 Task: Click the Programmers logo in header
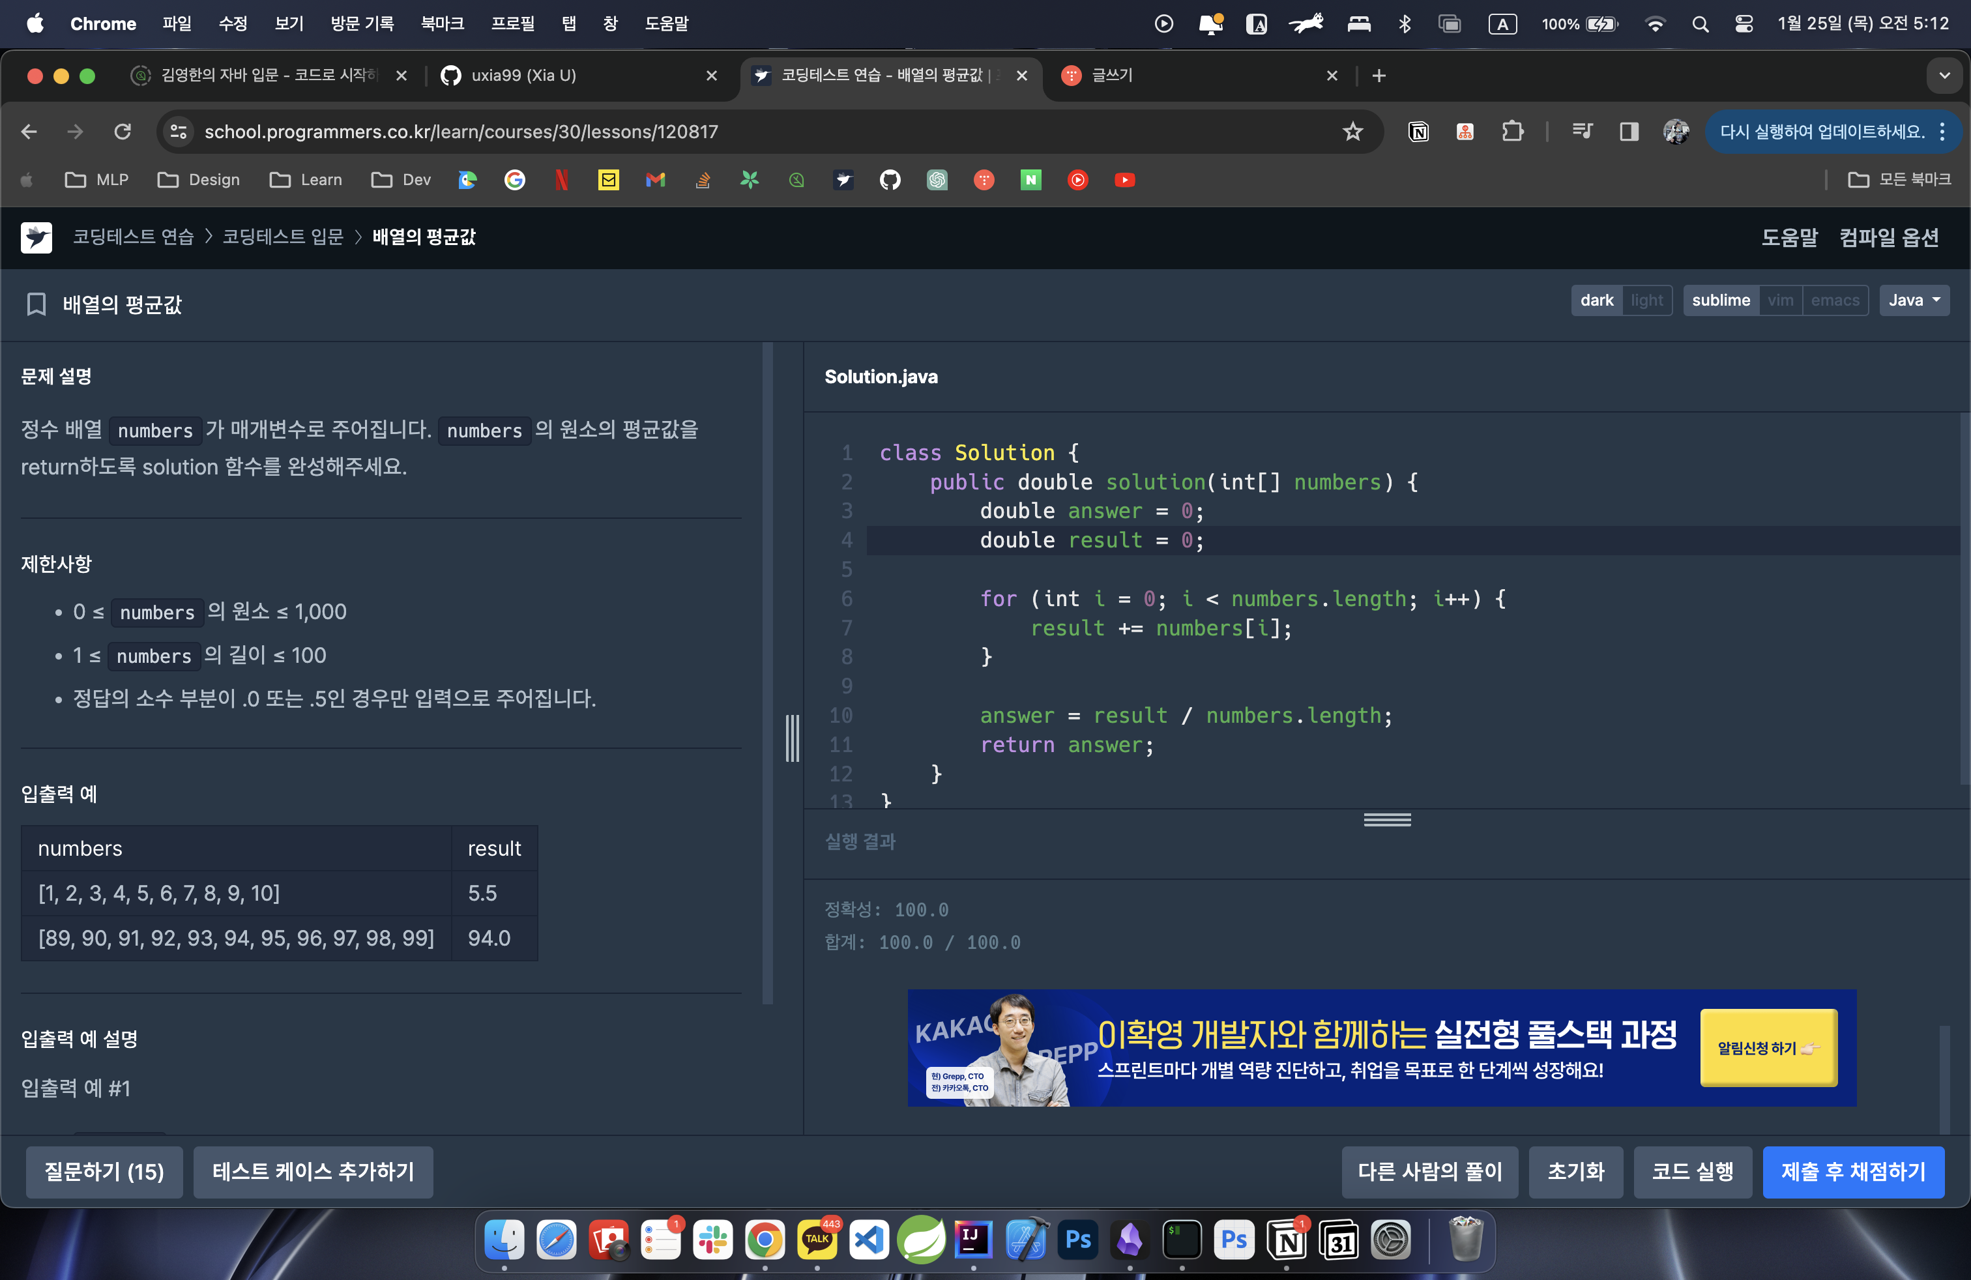point(36,237)
